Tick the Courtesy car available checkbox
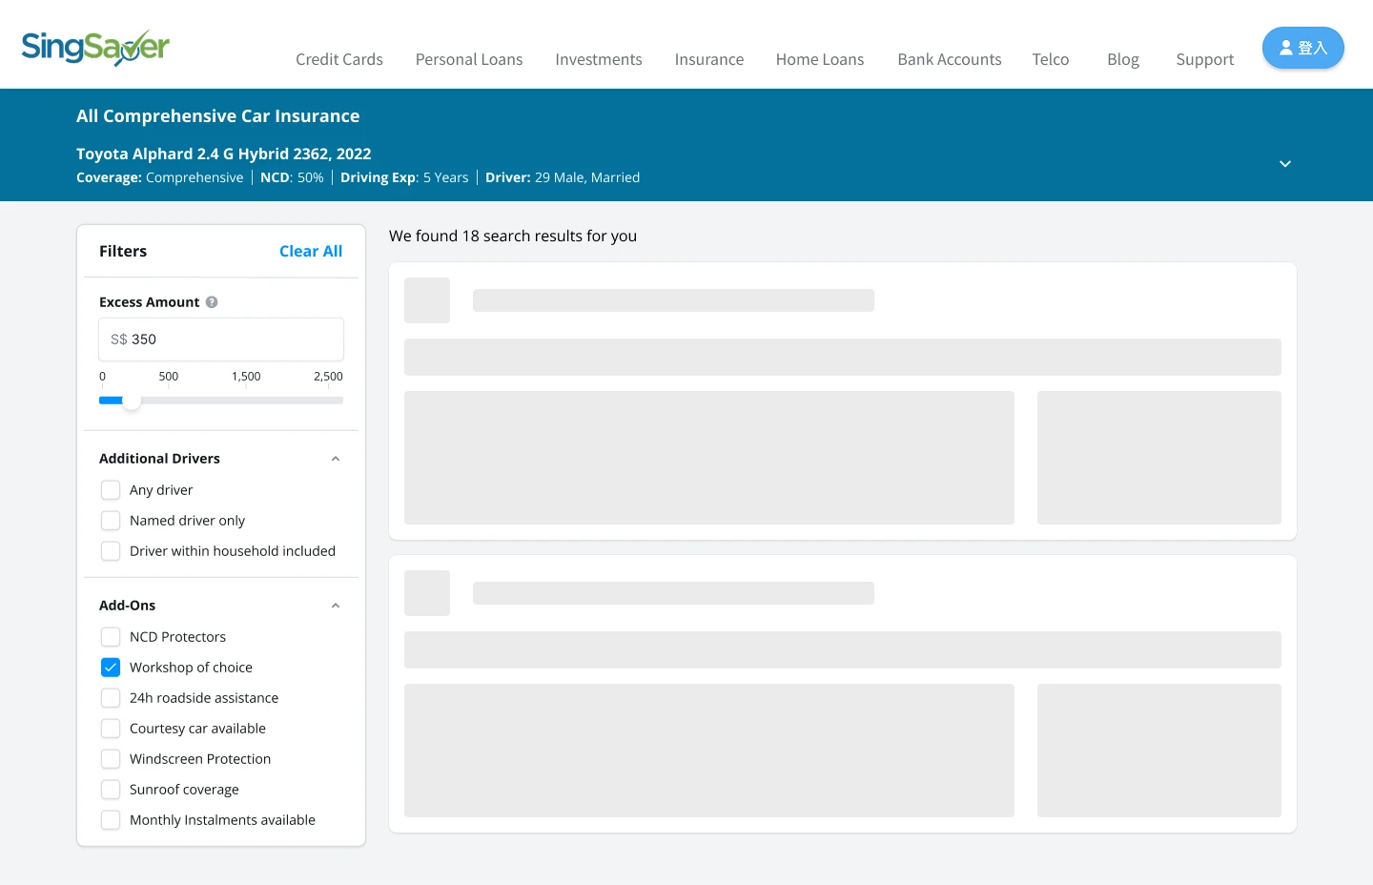1373x885 pixels. pos(111,729)
